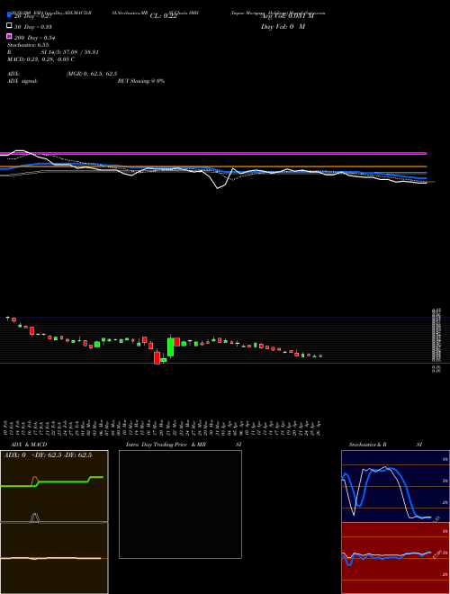Click the 'CL: 0.22' closing price label

click(x=164, y=16)
